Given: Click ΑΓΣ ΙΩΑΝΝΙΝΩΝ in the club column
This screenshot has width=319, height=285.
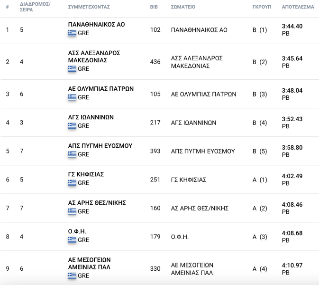Looking at the screenshot, I should (x=193, y=123).
